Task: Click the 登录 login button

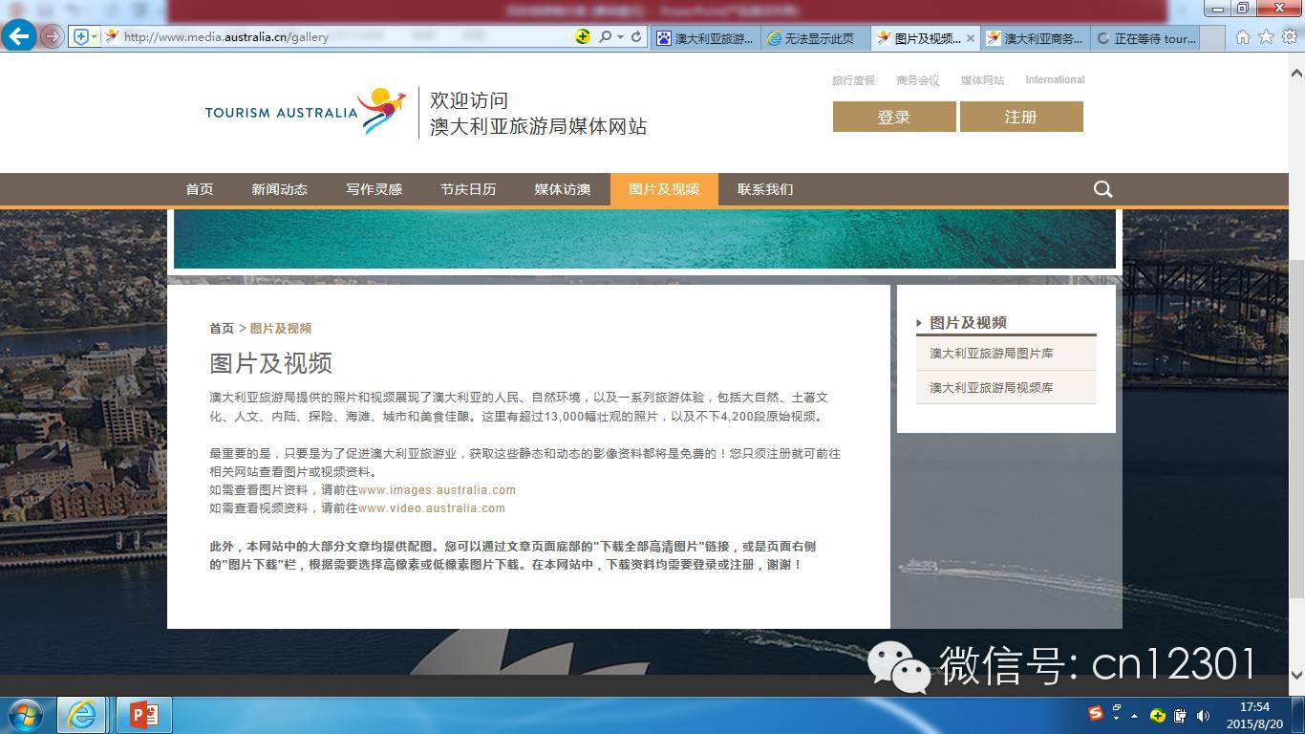Action: click(894, 117)
